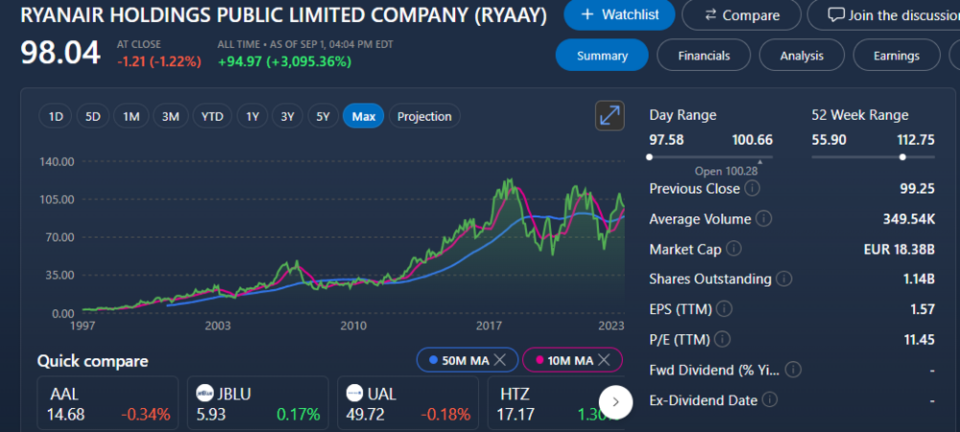Screen dimensions: 960x432
Task: Add RYAAY to Watchlist
Action: [x=619, y=14]
